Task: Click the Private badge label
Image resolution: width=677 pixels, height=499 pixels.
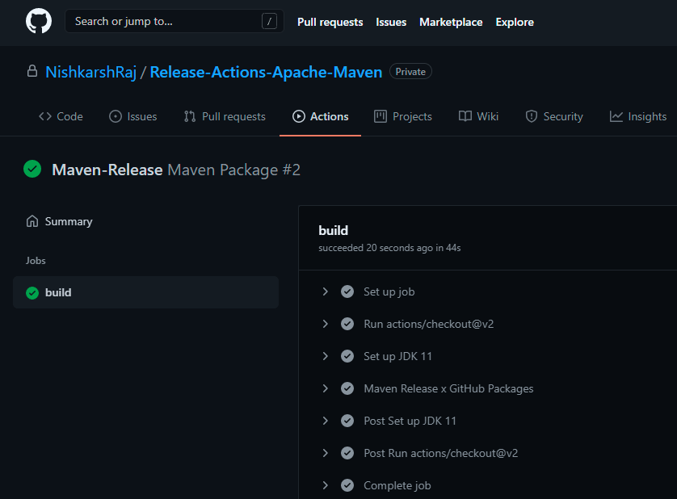Action: pos(410,72)
